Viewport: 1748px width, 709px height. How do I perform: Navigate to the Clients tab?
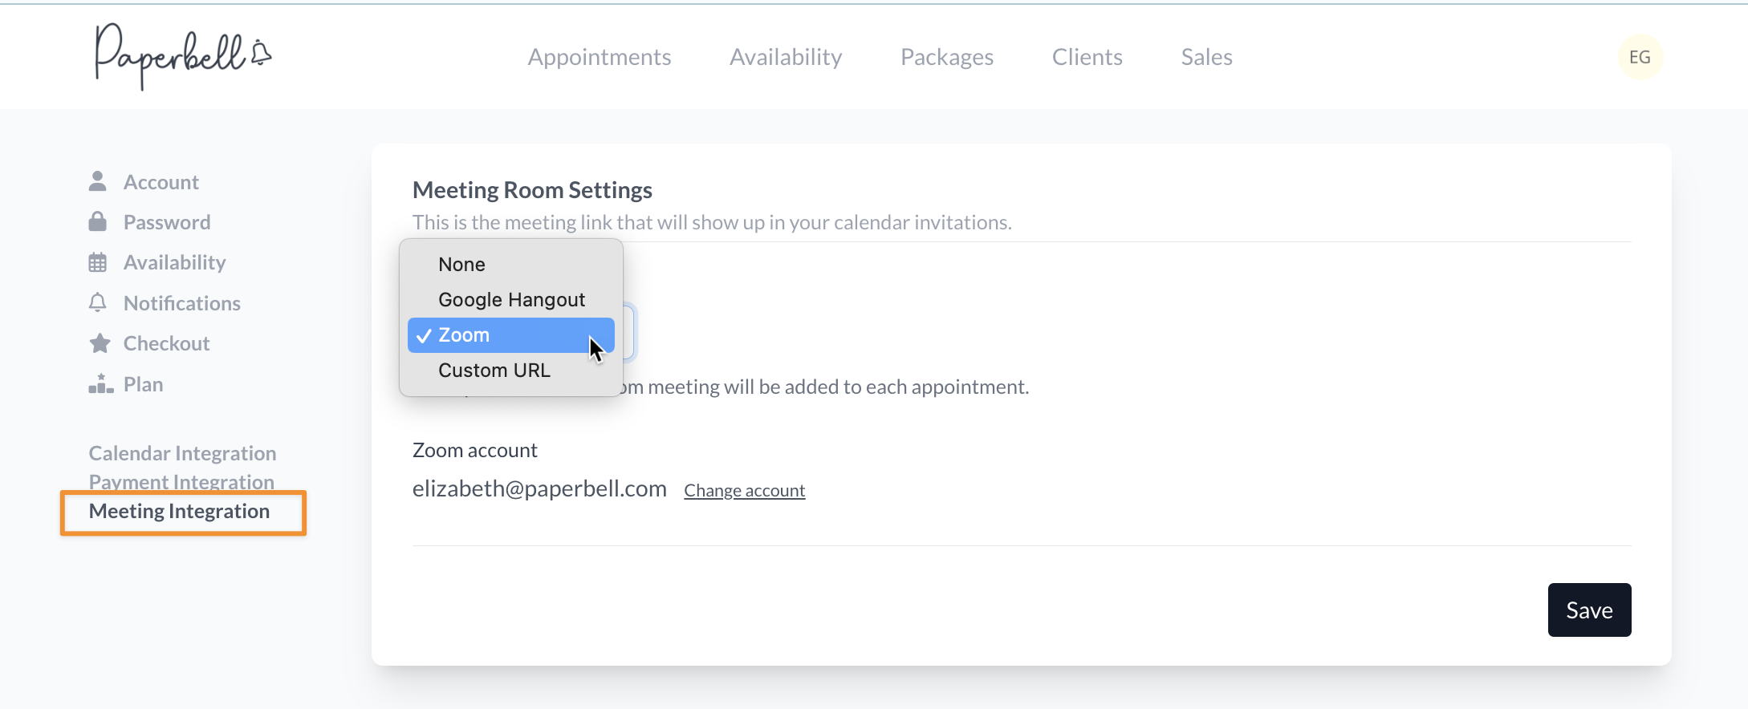(1087, 57)
